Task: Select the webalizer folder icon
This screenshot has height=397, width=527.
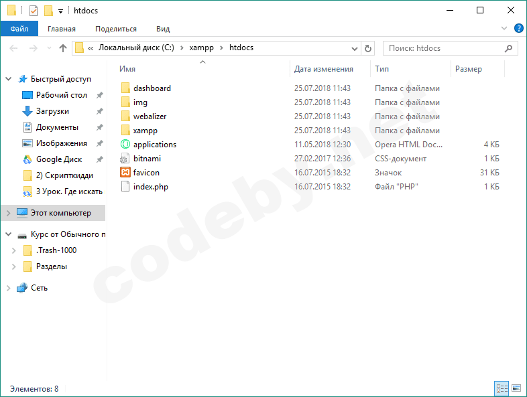Action: pyautogui.click(x=125, y=116)
